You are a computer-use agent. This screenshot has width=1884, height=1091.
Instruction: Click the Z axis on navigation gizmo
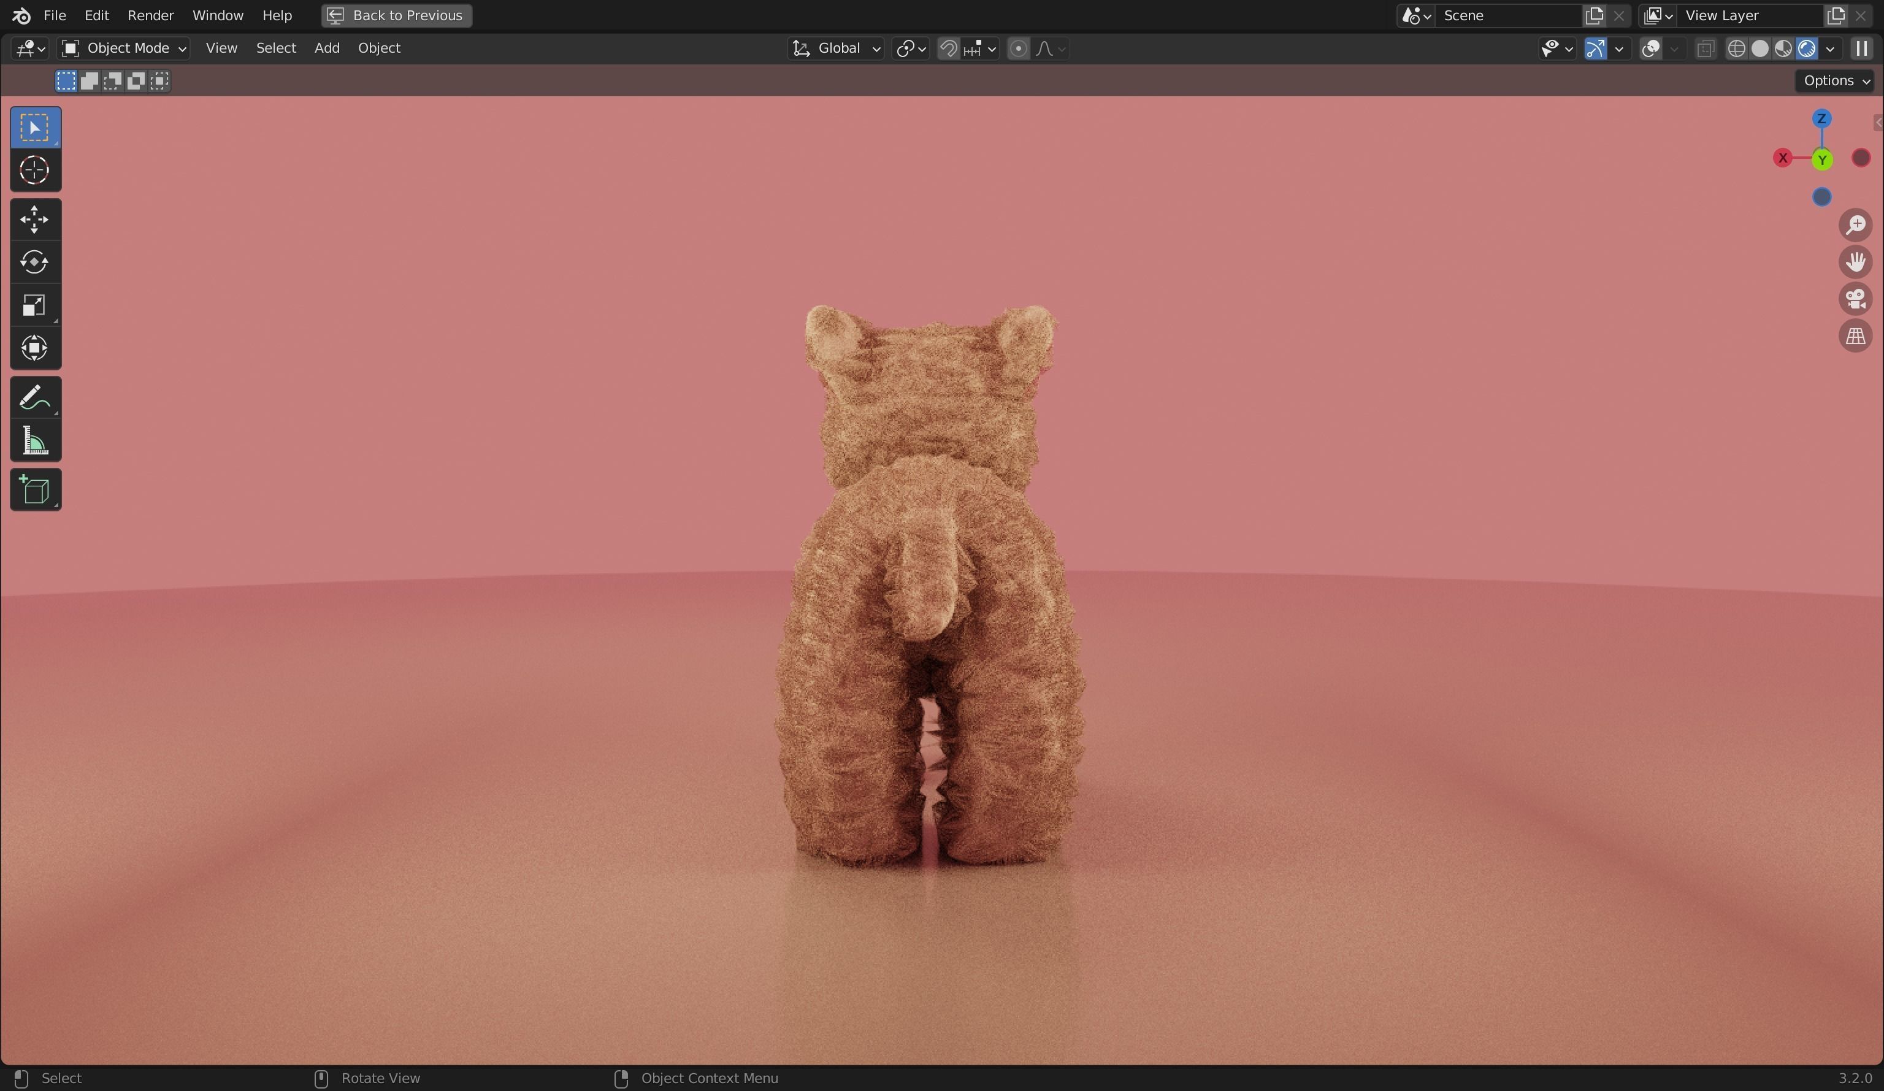1821,119
